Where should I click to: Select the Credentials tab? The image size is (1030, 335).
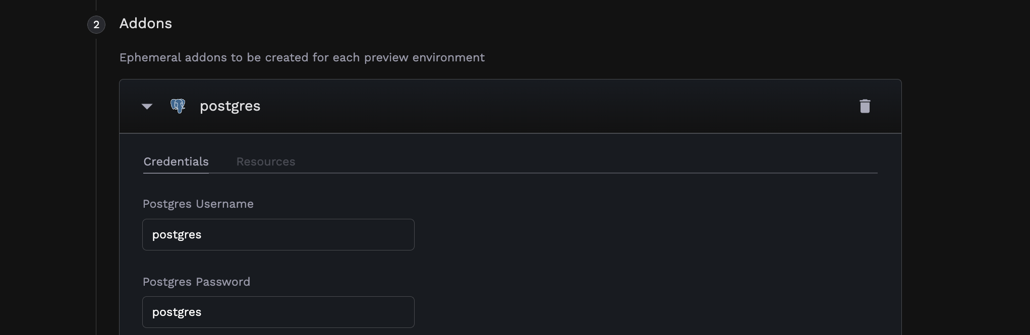(176, 161)
